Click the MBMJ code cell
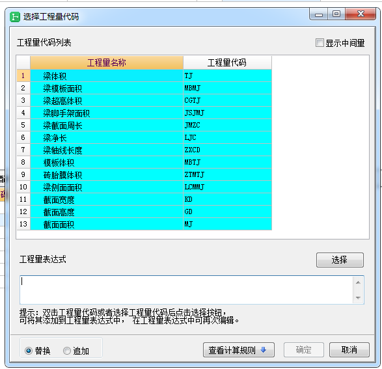Viewport: 382px width, 369px height. click(227, 88)
